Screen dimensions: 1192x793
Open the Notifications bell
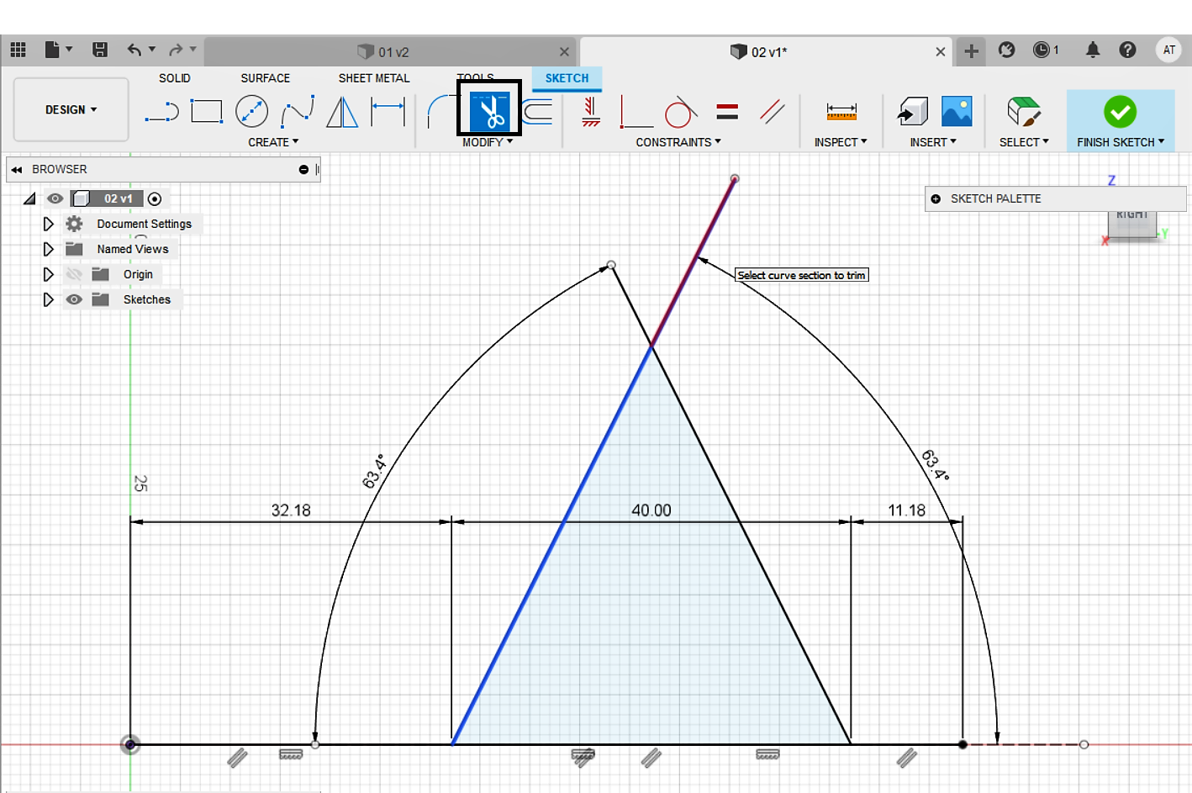pyautogui.click(x=1092, y=50)
